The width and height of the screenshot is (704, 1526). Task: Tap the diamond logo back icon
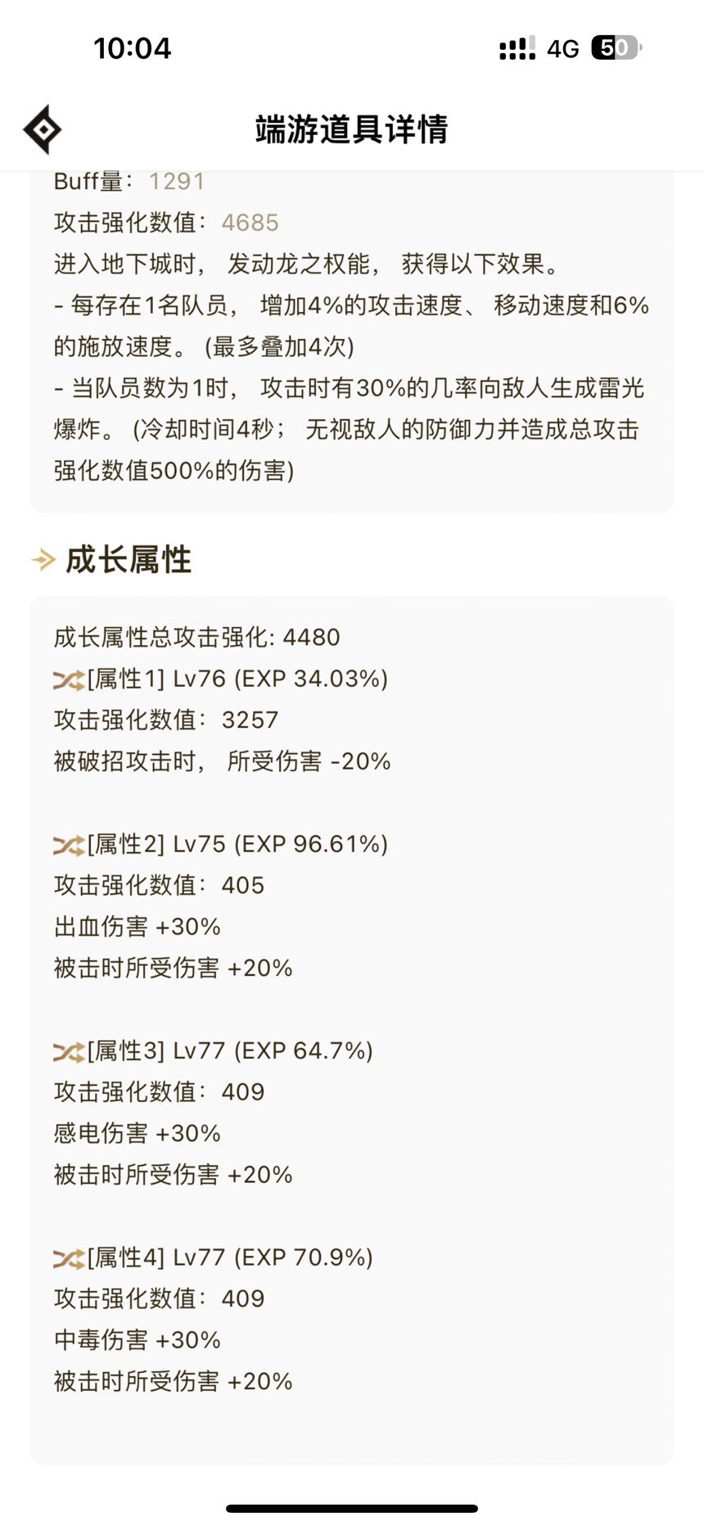tap(42, 129)
